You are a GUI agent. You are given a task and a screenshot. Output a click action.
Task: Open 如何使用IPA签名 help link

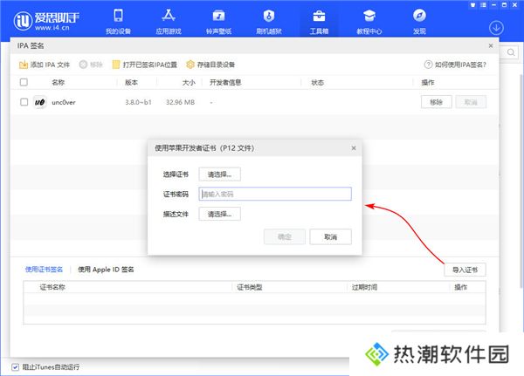click(455, 65)
